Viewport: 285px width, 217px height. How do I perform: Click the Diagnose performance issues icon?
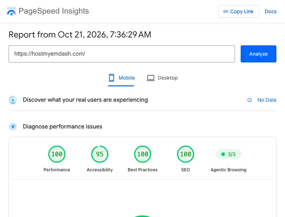[x=13, y=127]
